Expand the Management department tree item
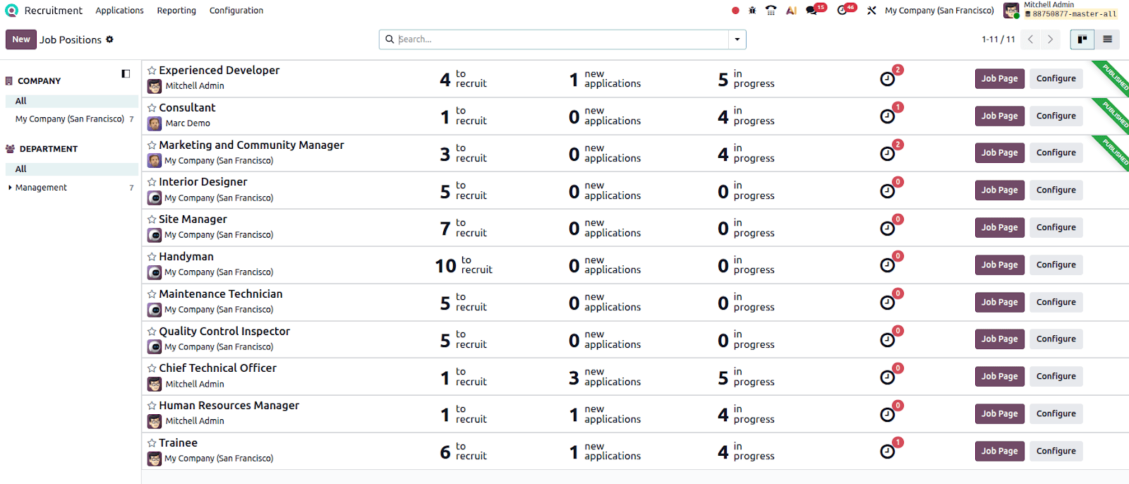Image resolution: width=1129 pixels, height=484 pixels. [x=10, y=188]
